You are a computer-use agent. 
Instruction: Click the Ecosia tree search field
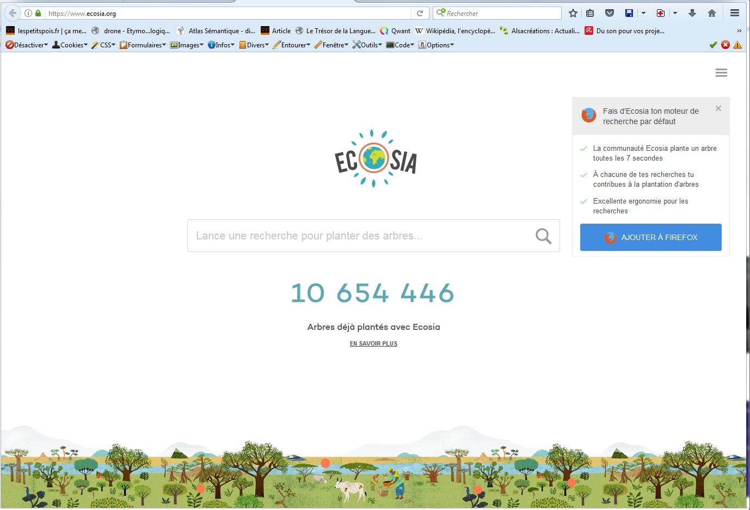coord(359,236)
